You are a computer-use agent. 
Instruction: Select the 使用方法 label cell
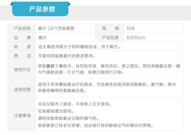[22, 70]
